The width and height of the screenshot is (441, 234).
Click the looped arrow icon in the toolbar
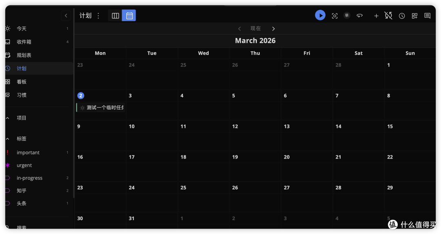(x=359, y=16)
